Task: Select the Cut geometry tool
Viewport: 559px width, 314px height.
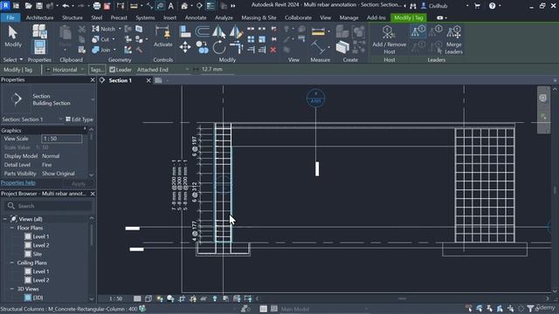Action: tap(101, 39)
